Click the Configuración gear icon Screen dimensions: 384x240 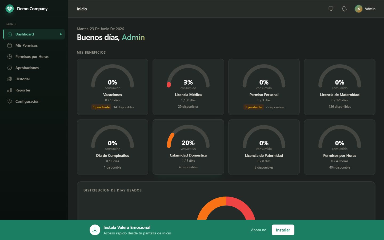(x=10, y=101)
